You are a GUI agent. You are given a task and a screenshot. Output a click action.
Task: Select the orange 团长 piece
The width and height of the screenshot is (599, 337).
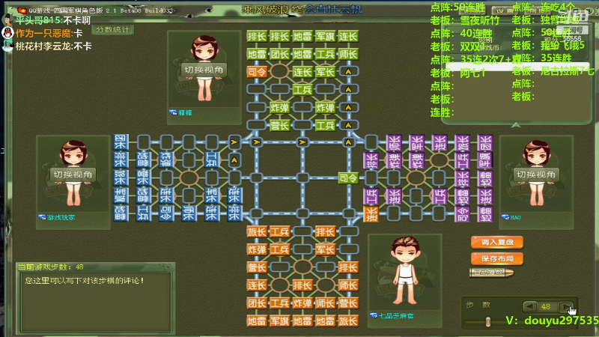pyautogui.click(x=257, y=303)
